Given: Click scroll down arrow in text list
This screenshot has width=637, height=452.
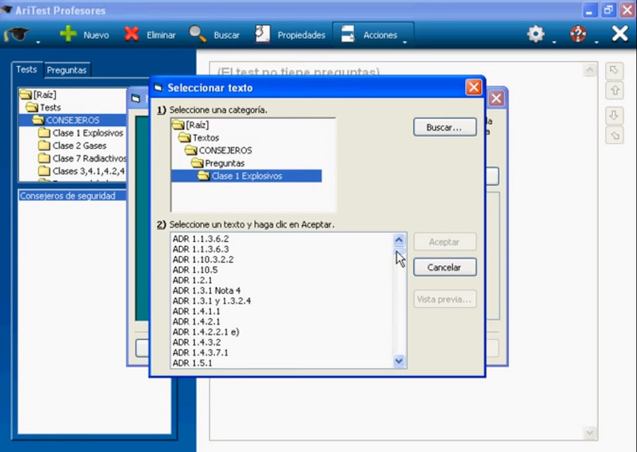Looking at the screenshot, I should coord(399,360).
